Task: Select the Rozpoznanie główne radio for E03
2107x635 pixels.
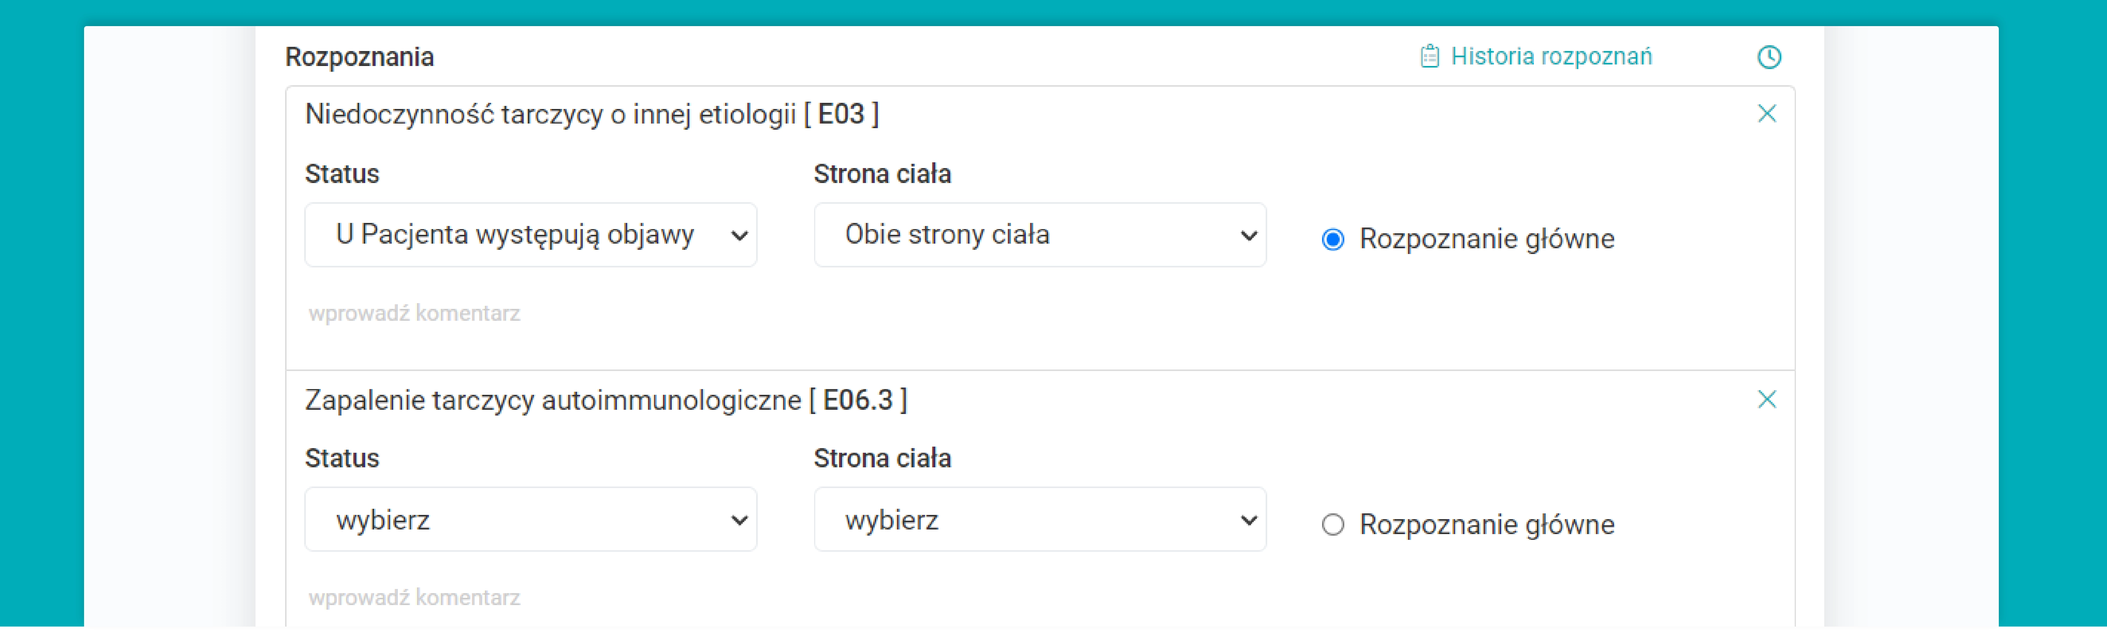Action: pyautogui.click(x=1333, y=240)
